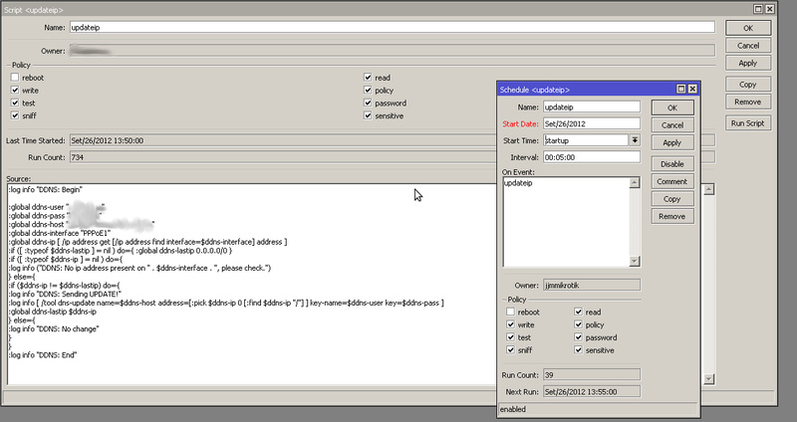Click the Next Run value Set/26/2012 13:55:00

(592, 392)
